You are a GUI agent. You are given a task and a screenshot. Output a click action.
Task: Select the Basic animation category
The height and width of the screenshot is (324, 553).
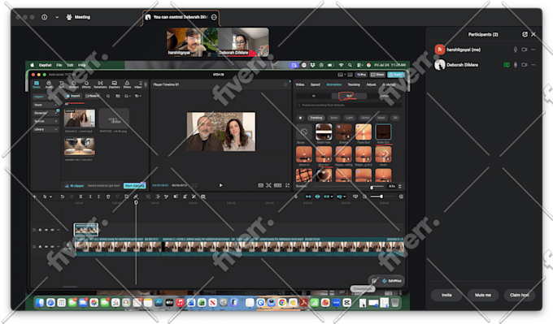334,118
